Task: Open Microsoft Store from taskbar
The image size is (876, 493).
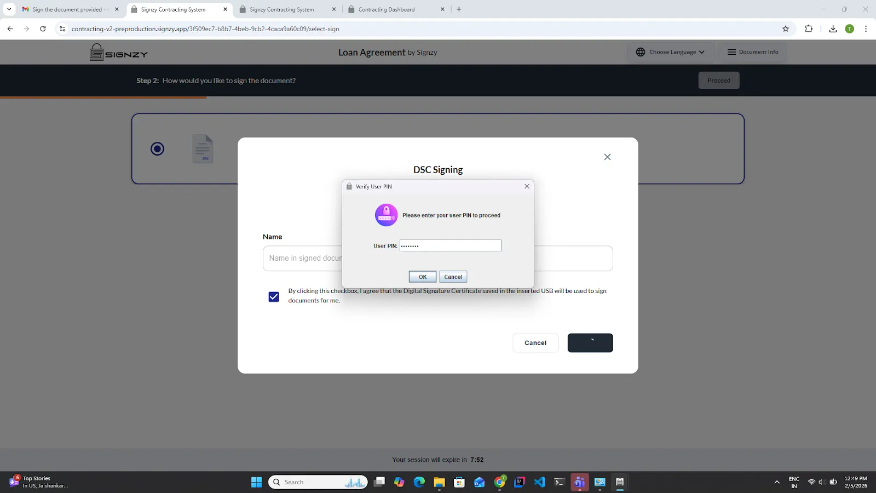Action: click(x=459, y=482)
